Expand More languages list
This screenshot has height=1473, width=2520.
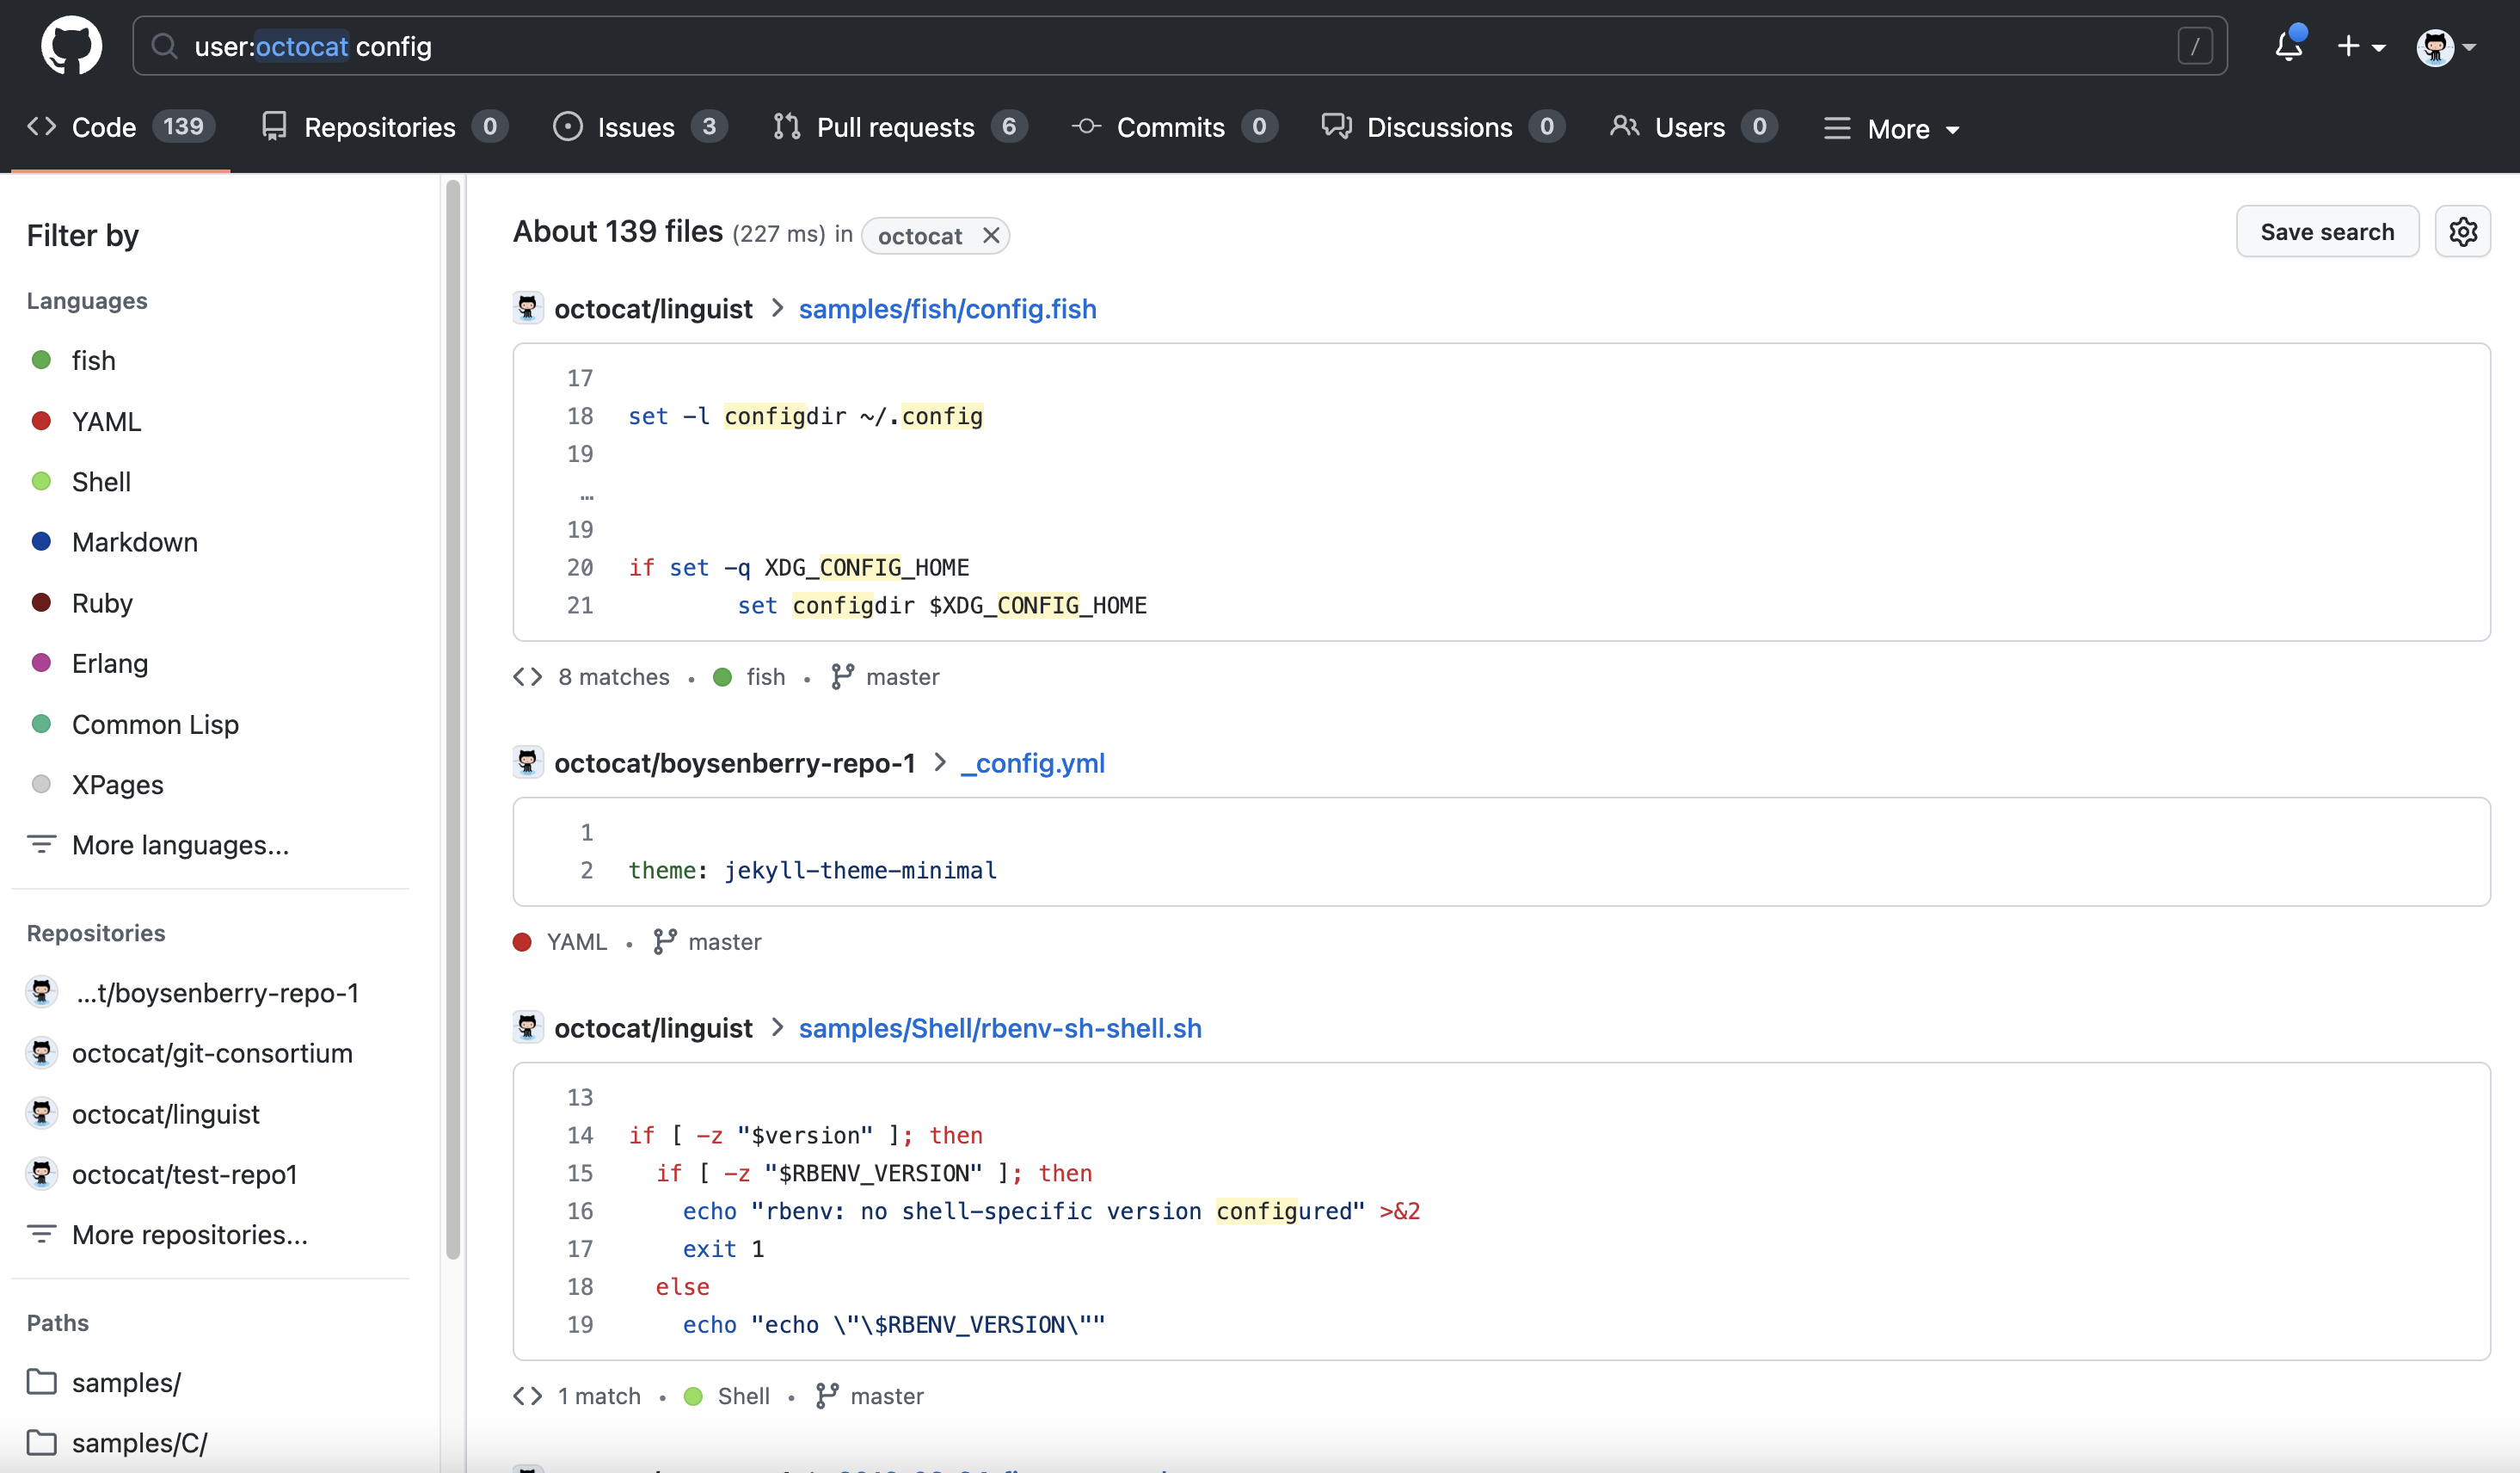(158, 845)
